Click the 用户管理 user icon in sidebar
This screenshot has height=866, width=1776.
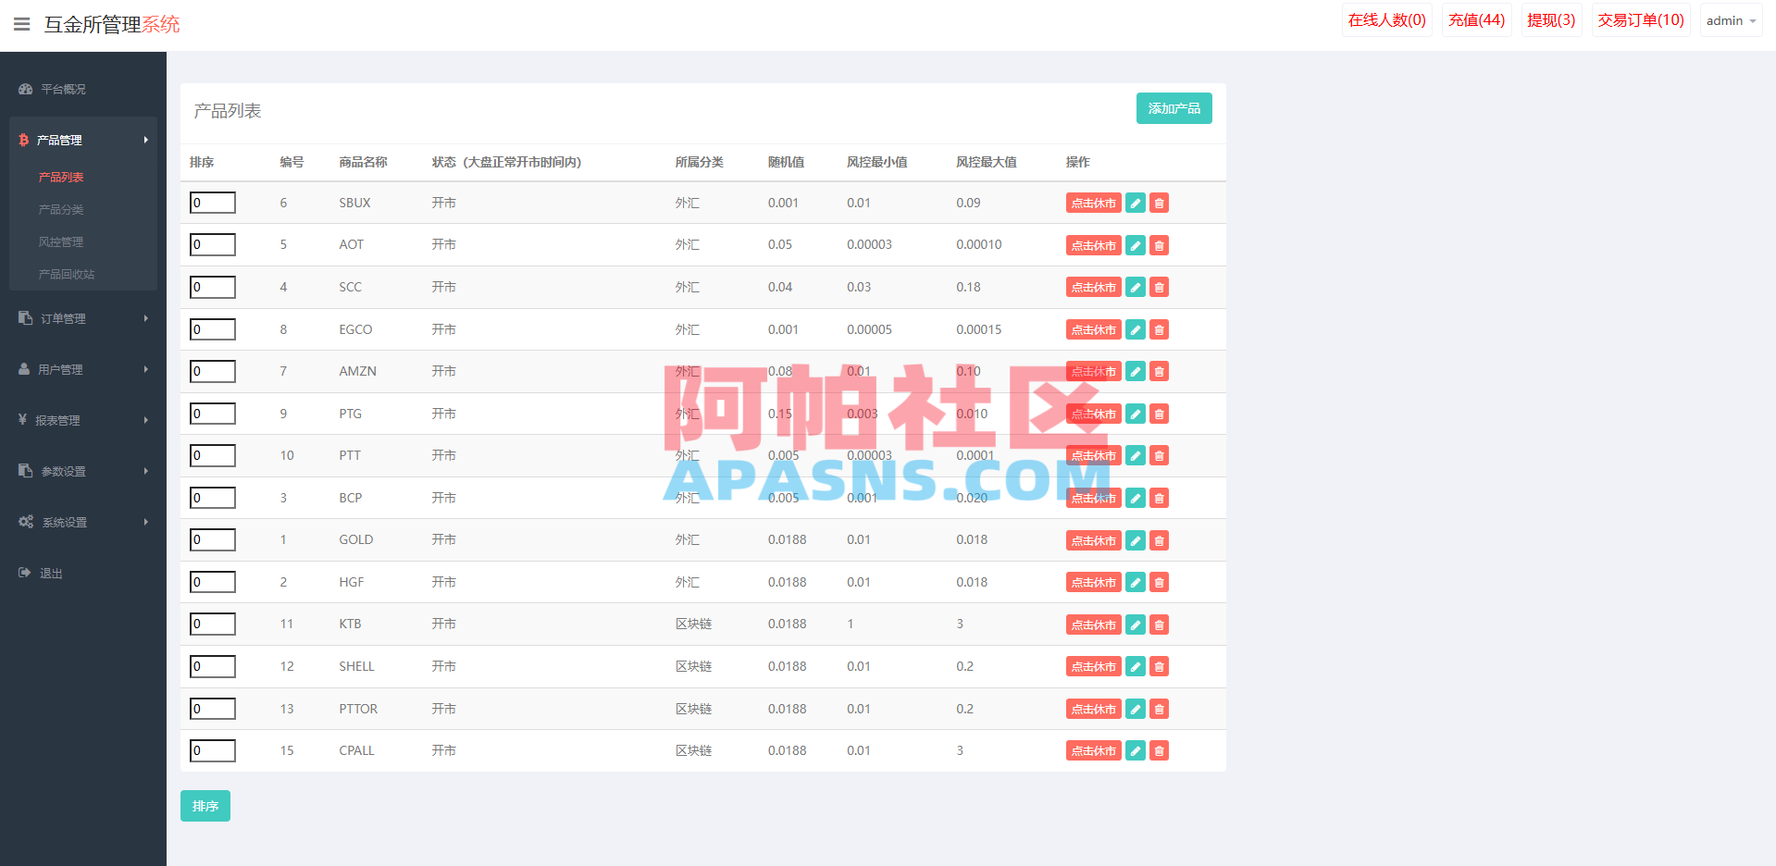pos(24,368)
